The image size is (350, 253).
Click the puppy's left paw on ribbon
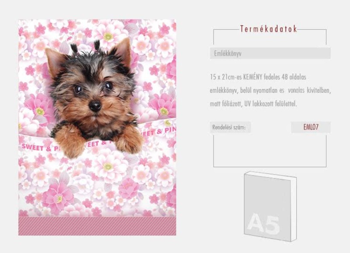[x=70, y=141]
